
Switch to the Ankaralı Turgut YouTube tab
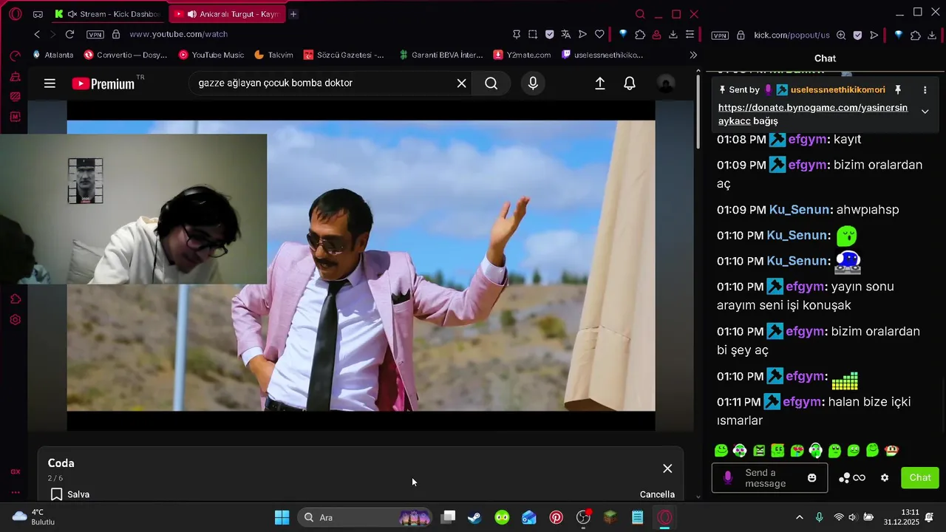(227, 14)
